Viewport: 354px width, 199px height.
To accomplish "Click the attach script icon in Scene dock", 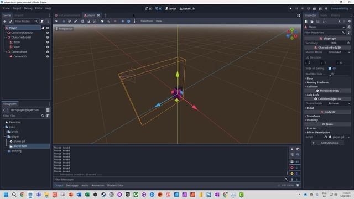I will click(42, 21).
